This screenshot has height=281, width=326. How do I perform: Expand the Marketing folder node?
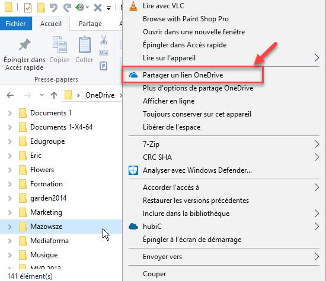(9, 212)
